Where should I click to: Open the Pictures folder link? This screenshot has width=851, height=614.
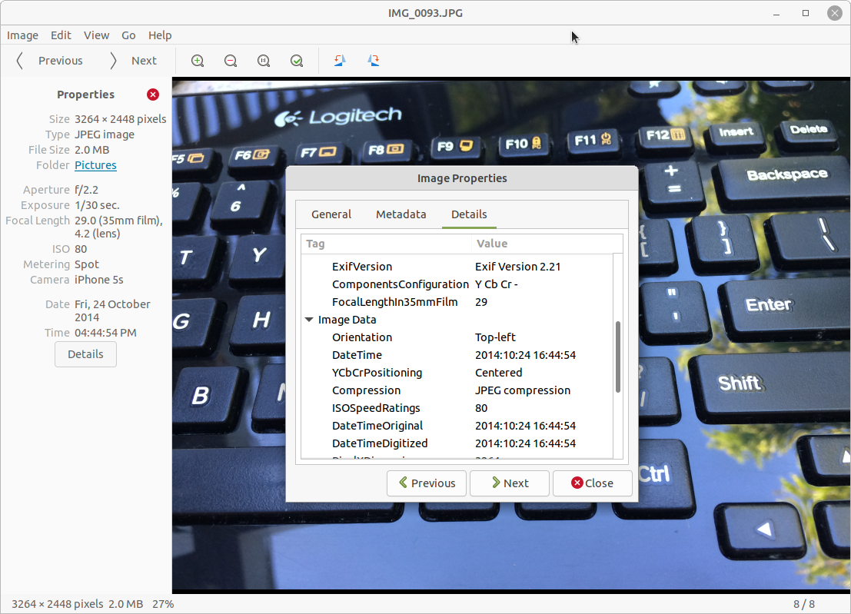click(x=95, y=165)
